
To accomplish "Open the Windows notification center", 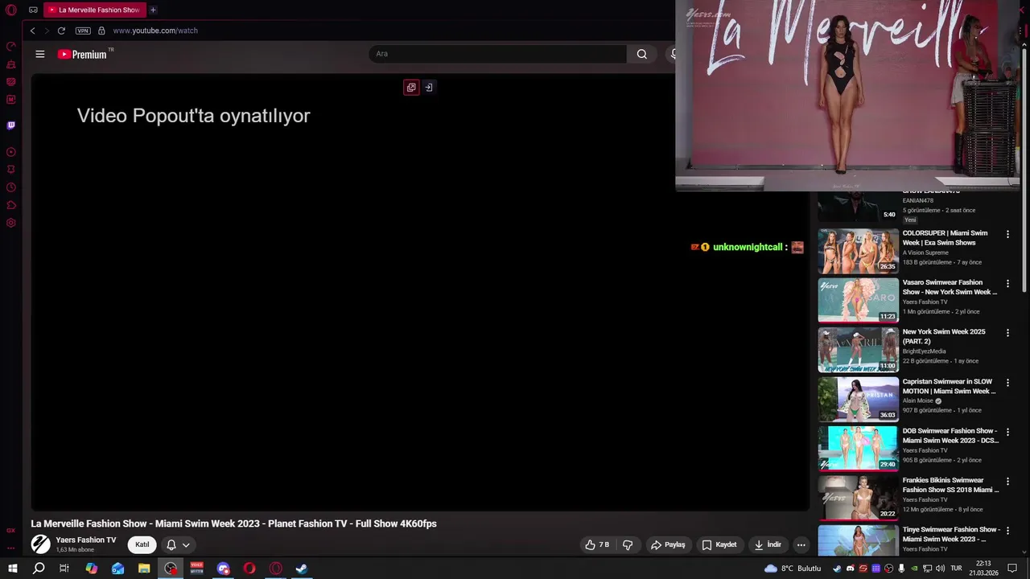I will [x=1013, y=569].
